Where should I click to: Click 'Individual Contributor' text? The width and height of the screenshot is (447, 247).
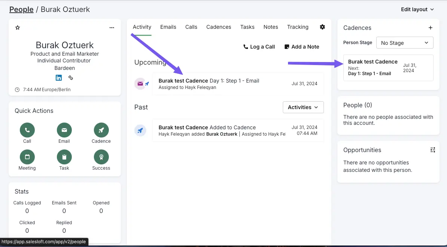[x=64, y=61]
